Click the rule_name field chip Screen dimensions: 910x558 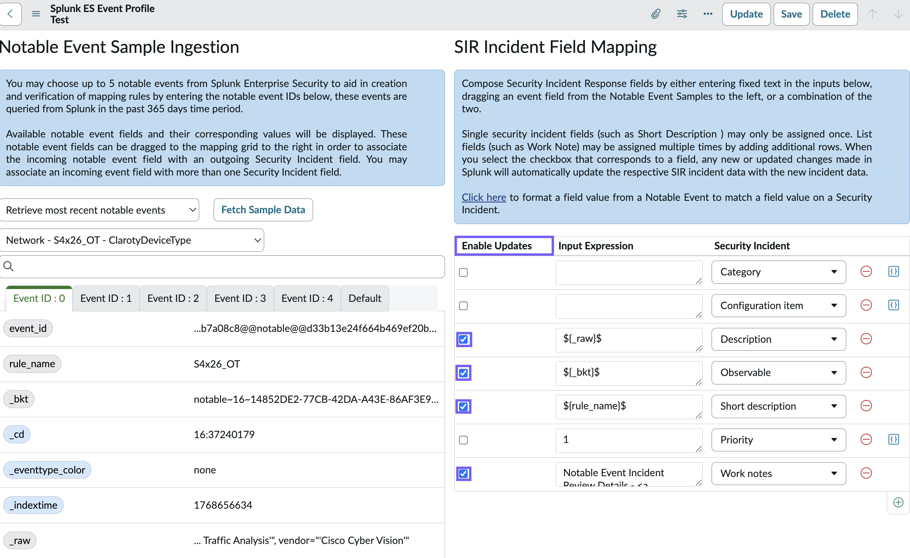32,364
